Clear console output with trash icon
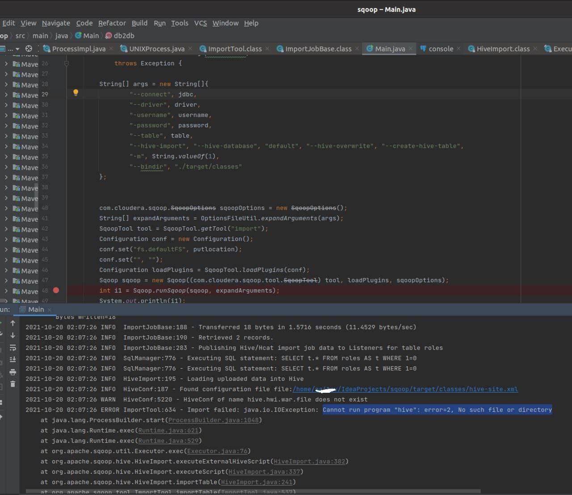 coord(13,384)
